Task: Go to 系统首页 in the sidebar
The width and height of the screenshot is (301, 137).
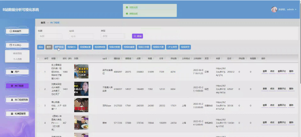Action: (17, 31)
